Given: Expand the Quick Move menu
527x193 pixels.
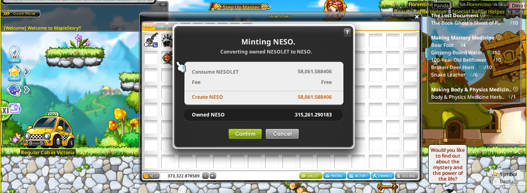Looking at the screenshot, I should pos(21,14).
